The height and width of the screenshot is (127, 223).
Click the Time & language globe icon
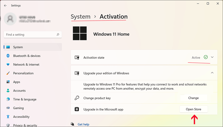[x=8, y=99]
